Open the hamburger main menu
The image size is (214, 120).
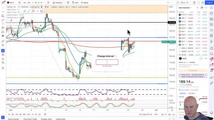tap(3, 3)
